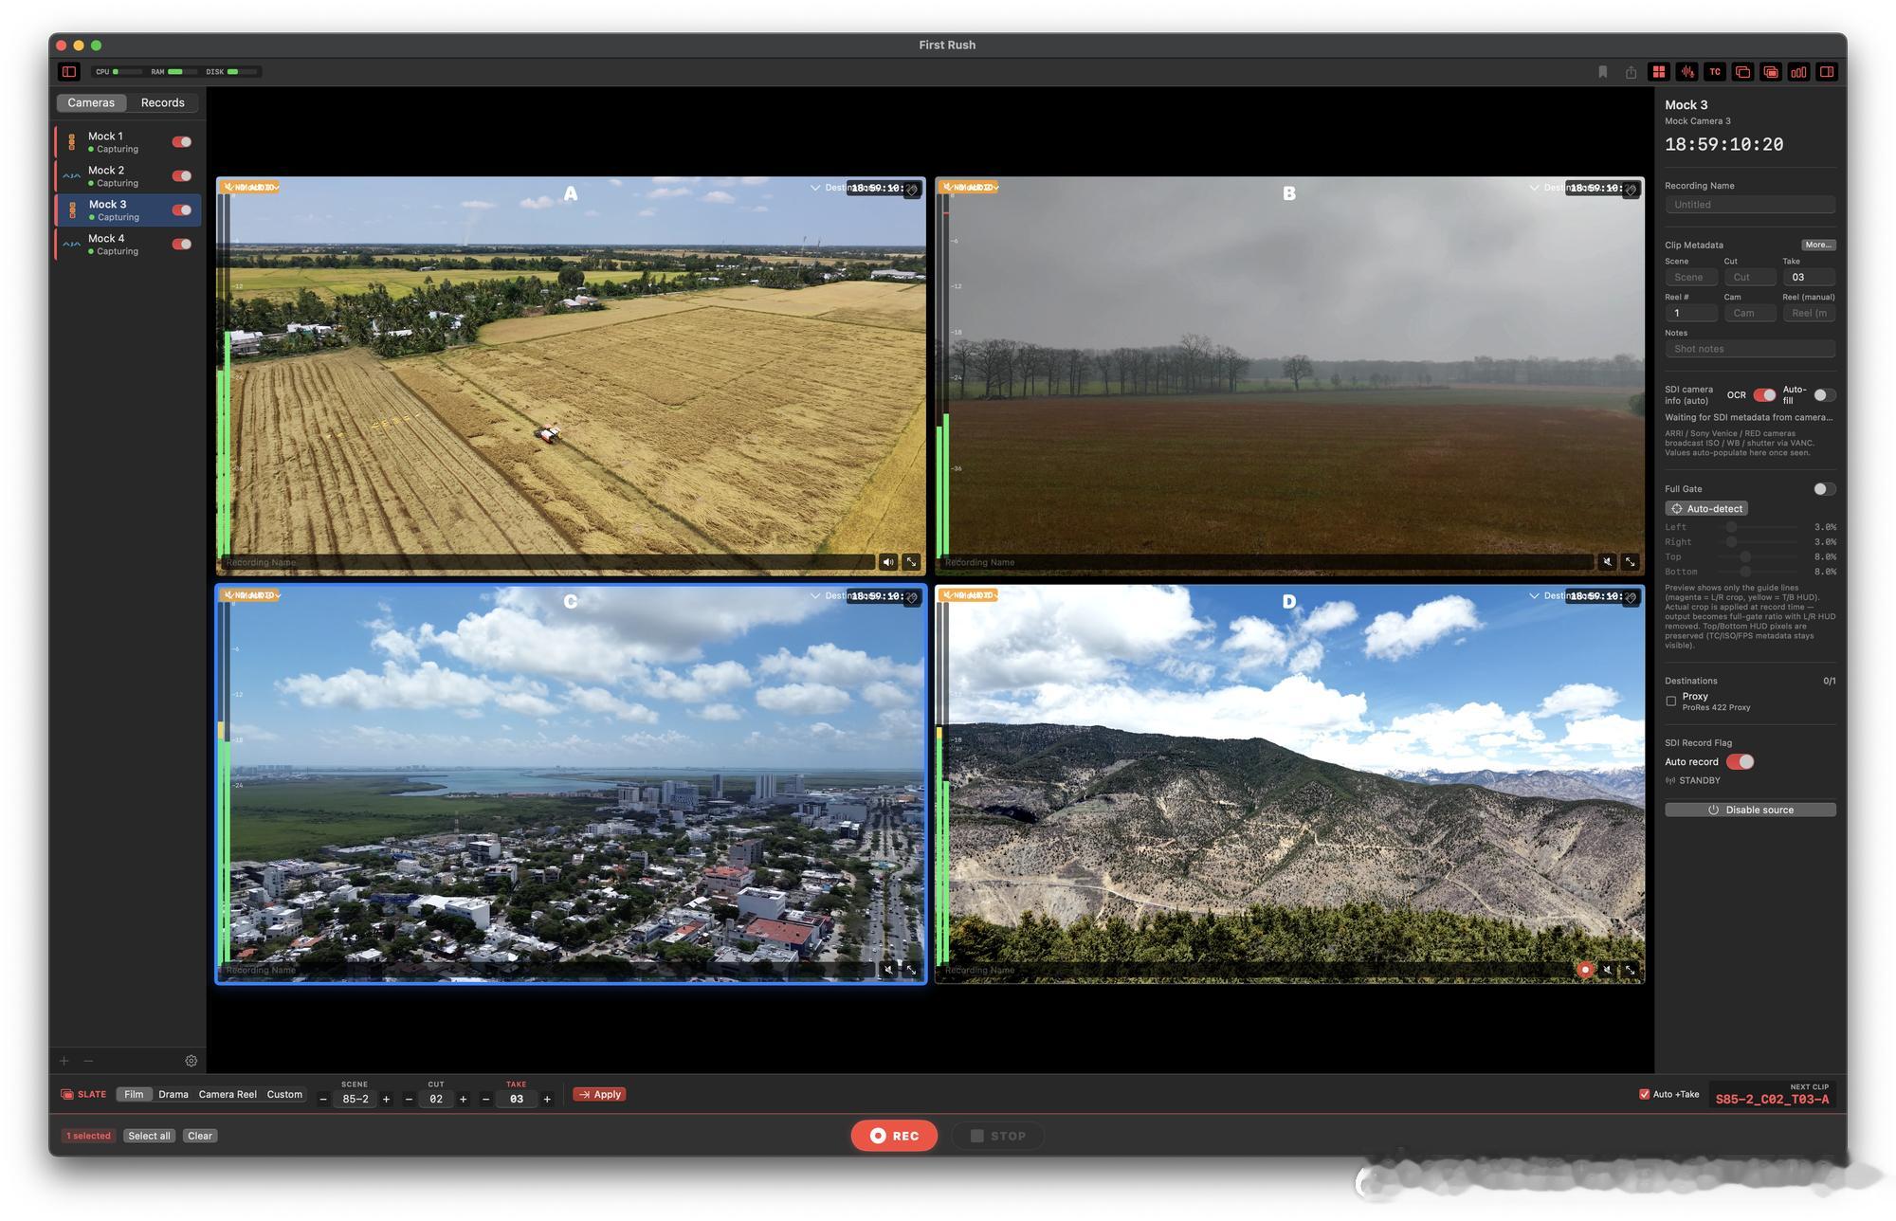Click the STOP button
The image size is (1896, 1221).
click(998, 1136)
